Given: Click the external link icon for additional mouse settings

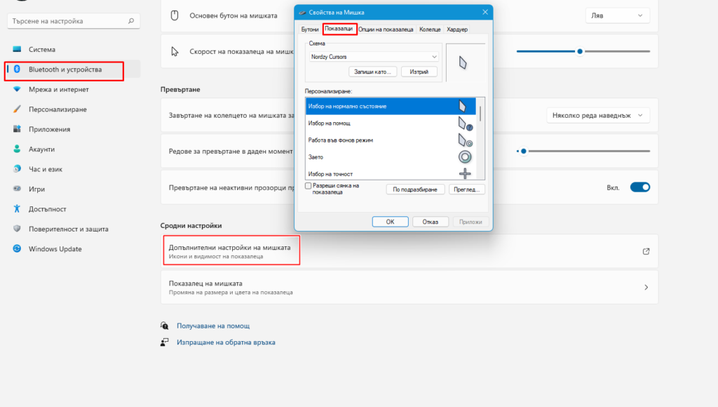Looking at the screenshot, I should [646, 251].
